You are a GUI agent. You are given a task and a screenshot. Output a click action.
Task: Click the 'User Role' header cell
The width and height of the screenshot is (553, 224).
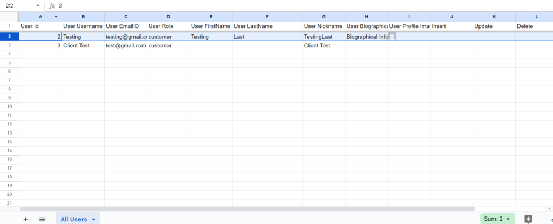pyautogui.click(x=168, y=26)
